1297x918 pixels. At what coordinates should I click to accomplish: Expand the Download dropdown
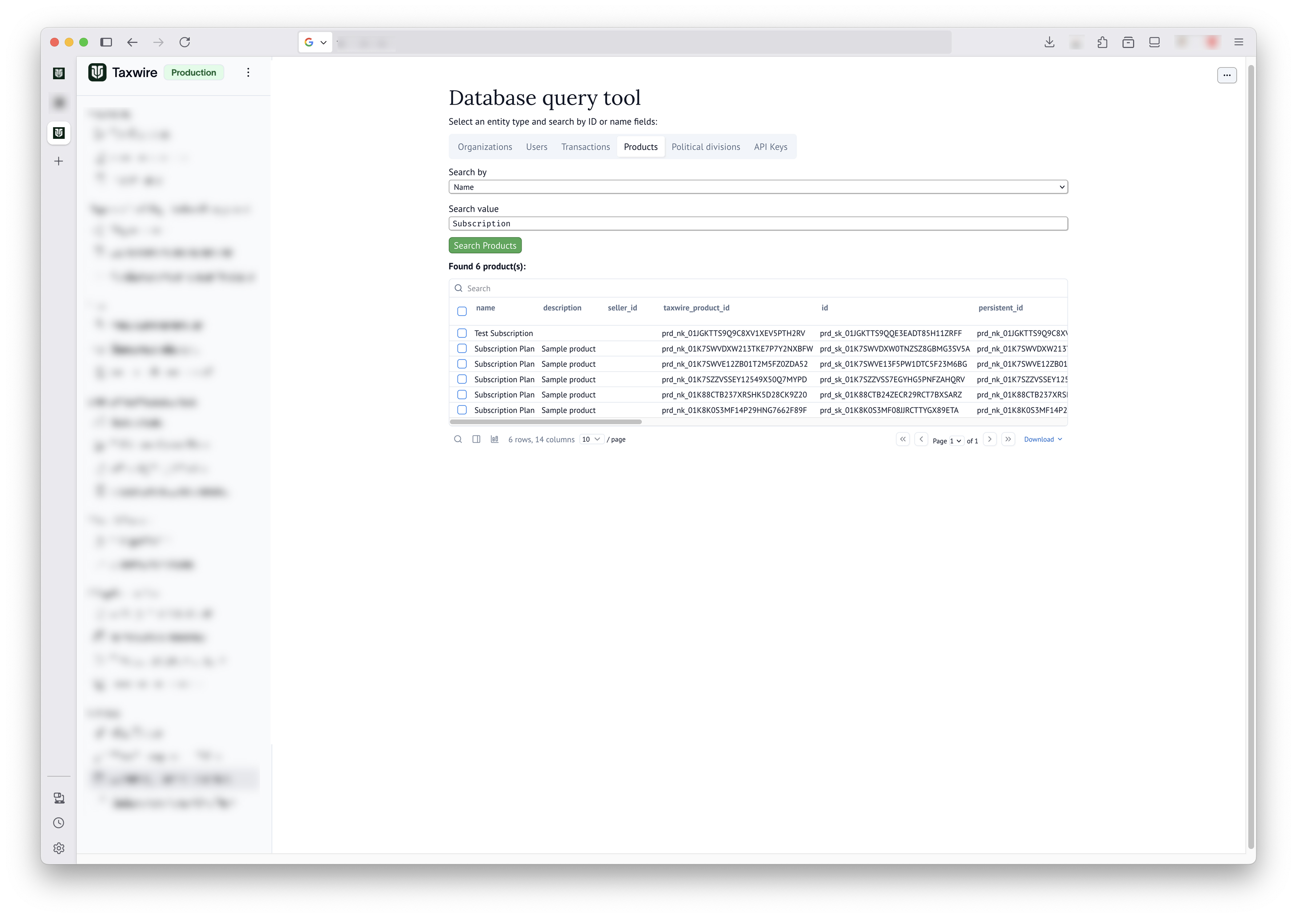pos(1043,439)
